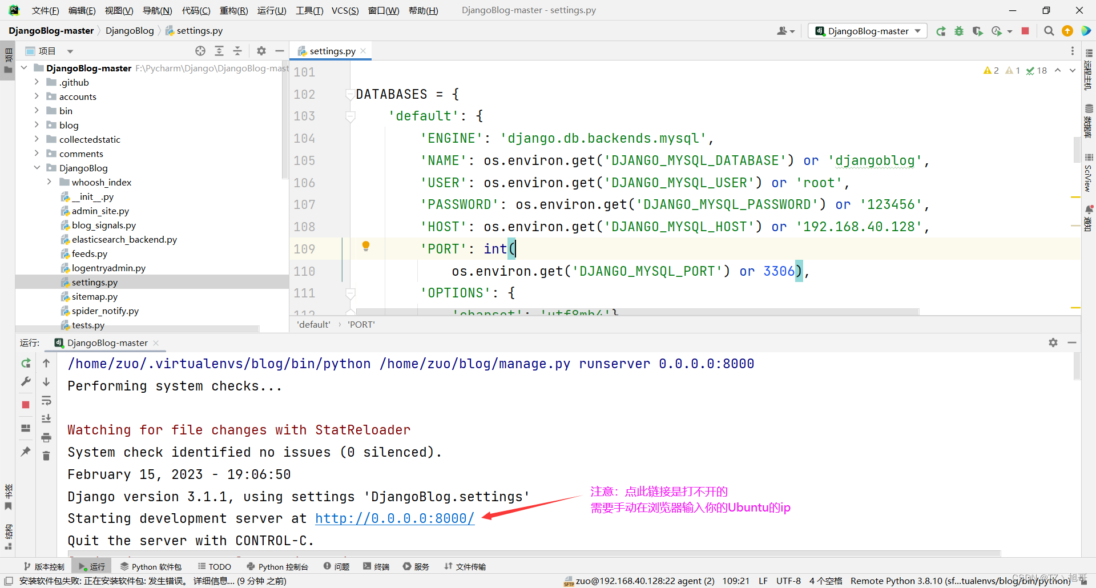
Task: Toggle soft-wrap in run console
Action: click(x=46, y=401)
